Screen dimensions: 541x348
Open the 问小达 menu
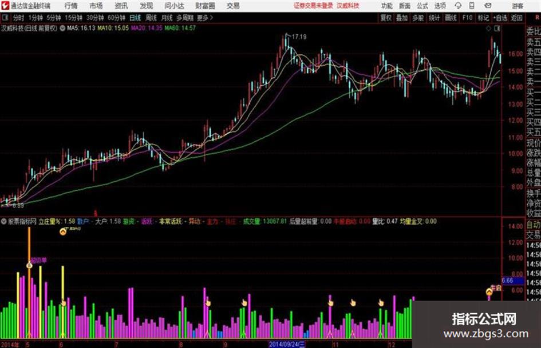click(x=174, y=6)
